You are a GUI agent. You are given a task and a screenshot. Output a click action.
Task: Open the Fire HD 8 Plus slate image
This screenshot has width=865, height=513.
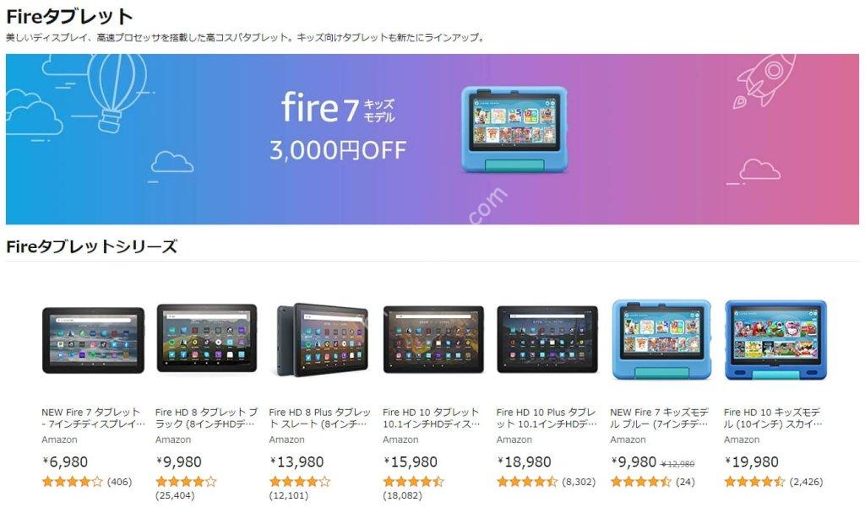click(x=322, y=339)
